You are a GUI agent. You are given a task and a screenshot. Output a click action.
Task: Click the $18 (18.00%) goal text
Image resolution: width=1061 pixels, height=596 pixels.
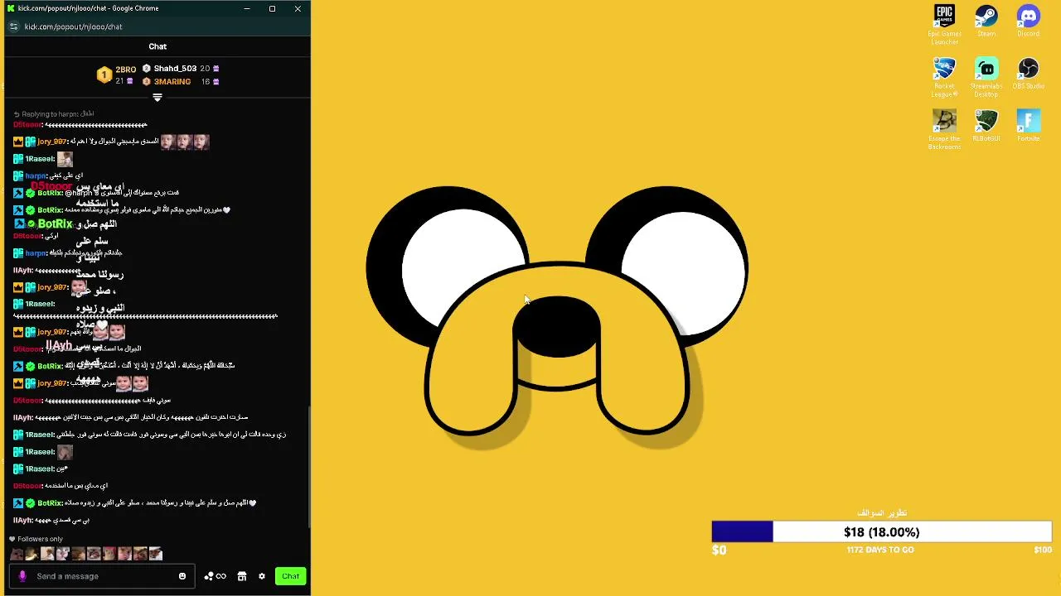tap(881, 532)
